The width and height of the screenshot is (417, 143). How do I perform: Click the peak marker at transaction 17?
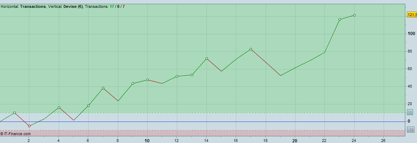[x=251, y=49]
